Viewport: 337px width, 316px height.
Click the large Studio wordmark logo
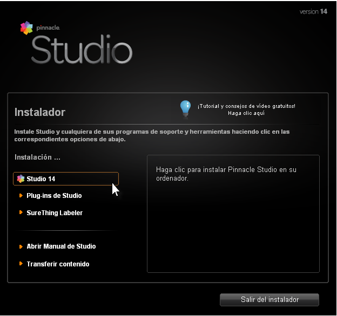coord(82,50)
